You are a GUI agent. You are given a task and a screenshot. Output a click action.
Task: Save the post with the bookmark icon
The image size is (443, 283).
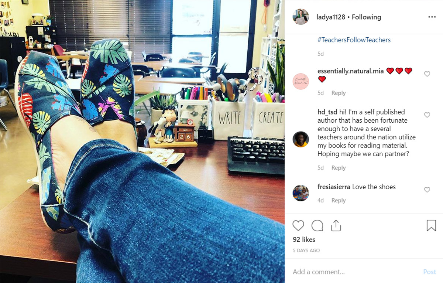431,225
